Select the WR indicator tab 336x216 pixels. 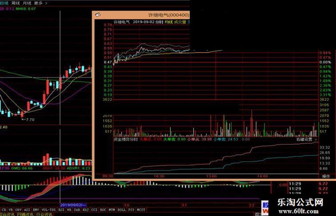69,210
